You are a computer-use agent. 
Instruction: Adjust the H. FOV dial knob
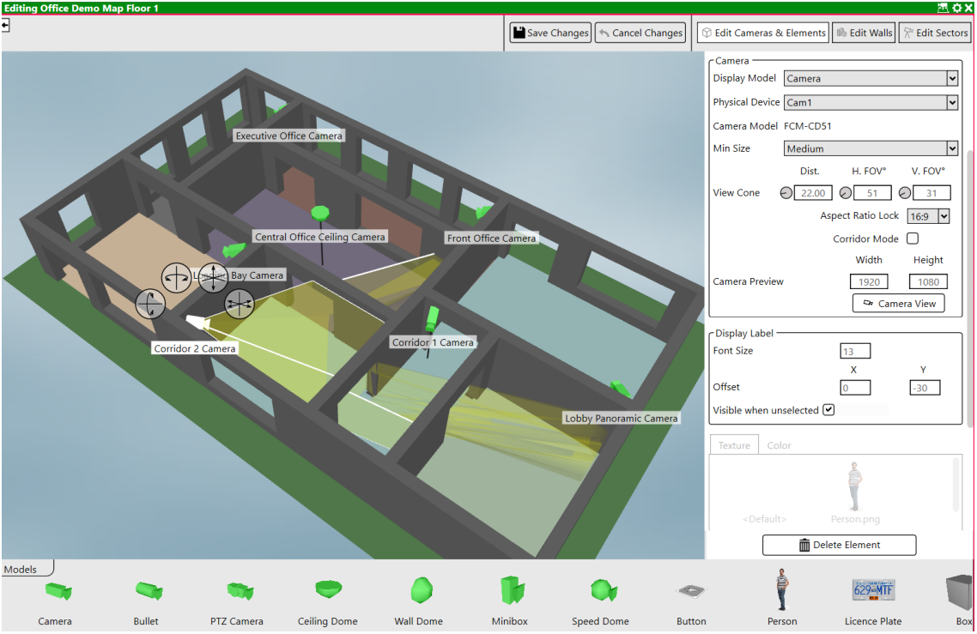[846, 193]
